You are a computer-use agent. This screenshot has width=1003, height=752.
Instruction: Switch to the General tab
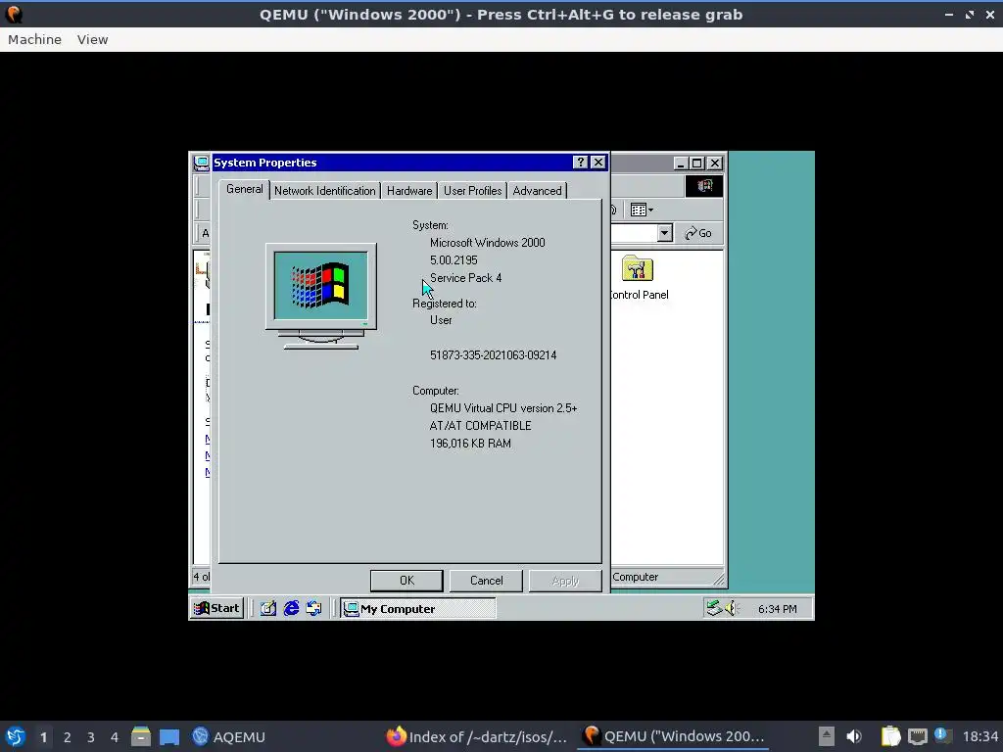[x=244, y=189]
